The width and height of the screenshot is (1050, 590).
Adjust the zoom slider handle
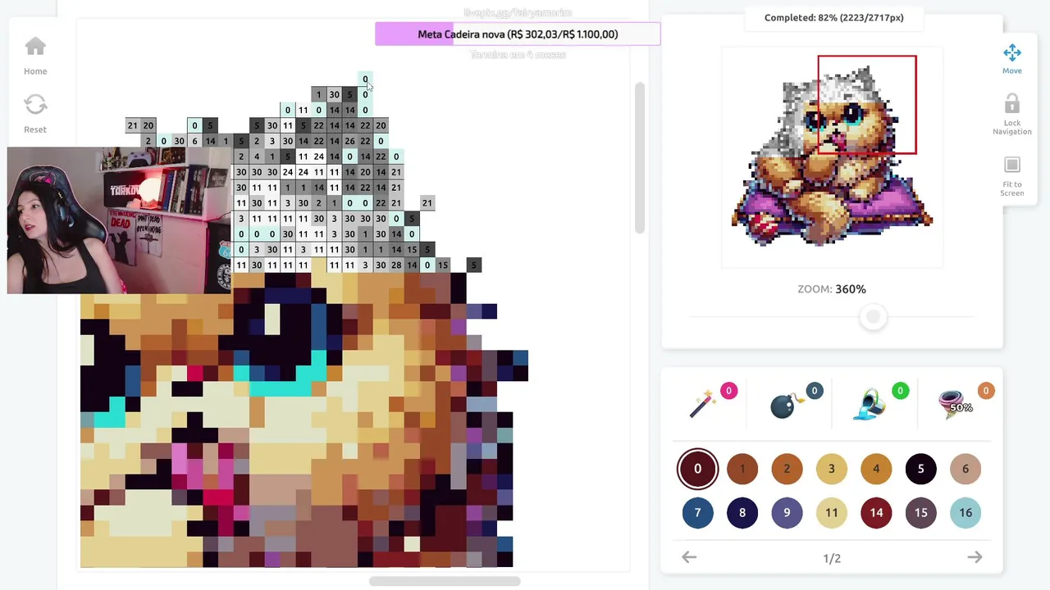(x=874, y=317)
